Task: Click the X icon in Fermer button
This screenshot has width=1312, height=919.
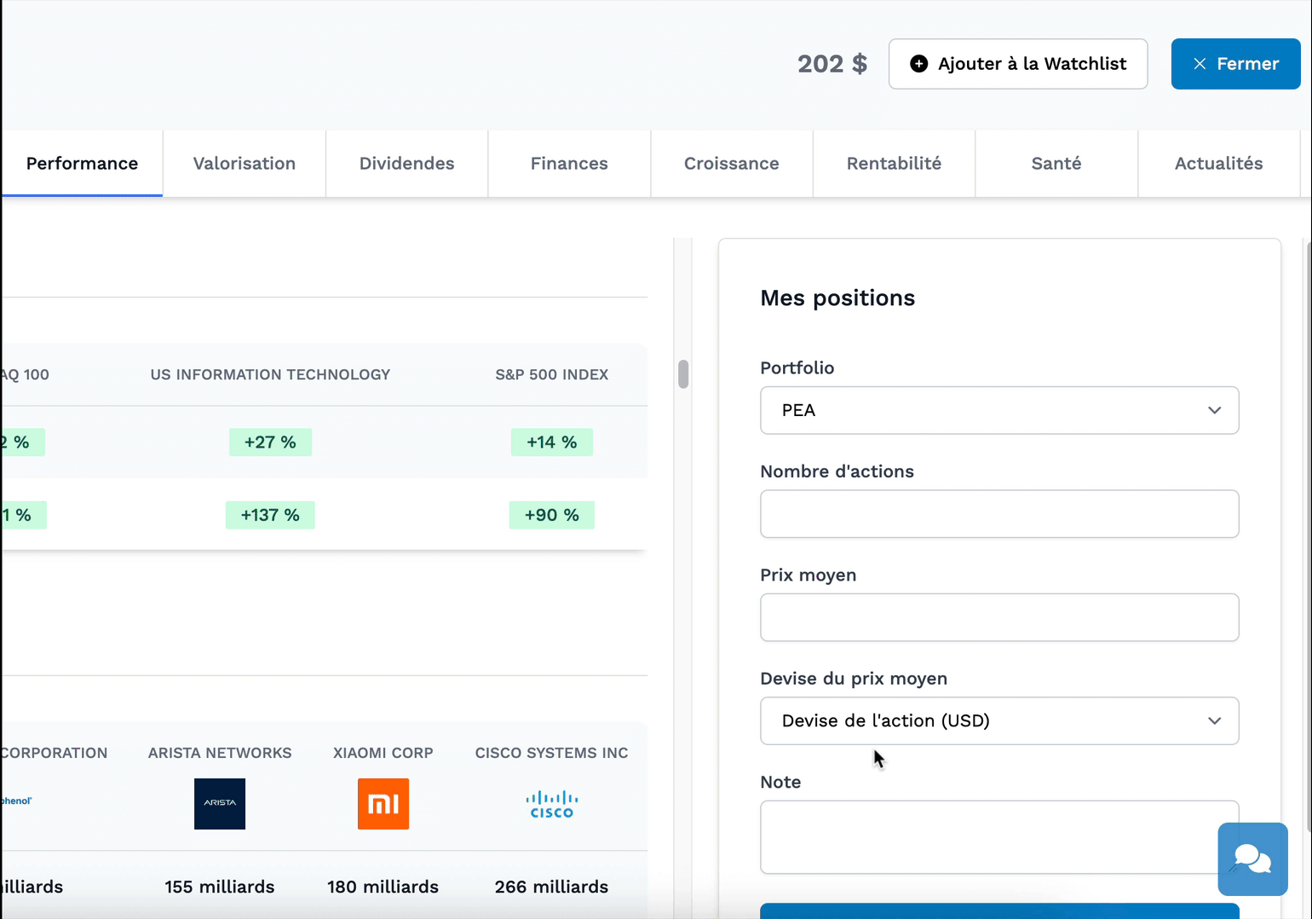Action: point(1200,64)
